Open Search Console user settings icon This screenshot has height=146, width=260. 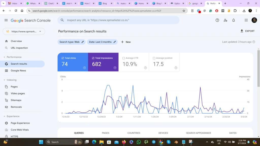[x=225, y=20]
